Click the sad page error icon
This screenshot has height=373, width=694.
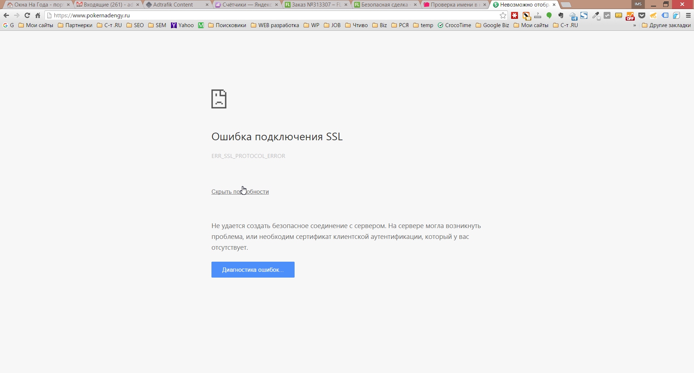[x=219, y=99]
